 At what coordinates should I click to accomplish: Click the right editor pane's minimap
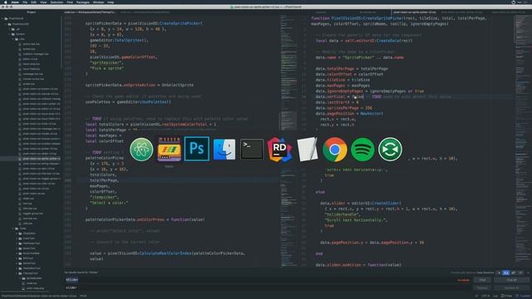pos(522,140)
